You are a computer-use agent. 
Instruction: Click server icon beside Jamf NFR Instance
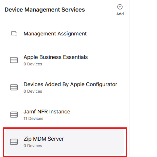[x=14, y=114]
